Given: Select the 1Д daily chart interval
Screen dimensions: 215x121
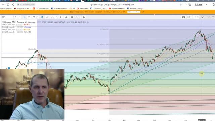Looking at the screenshot, I should (24, 17).
